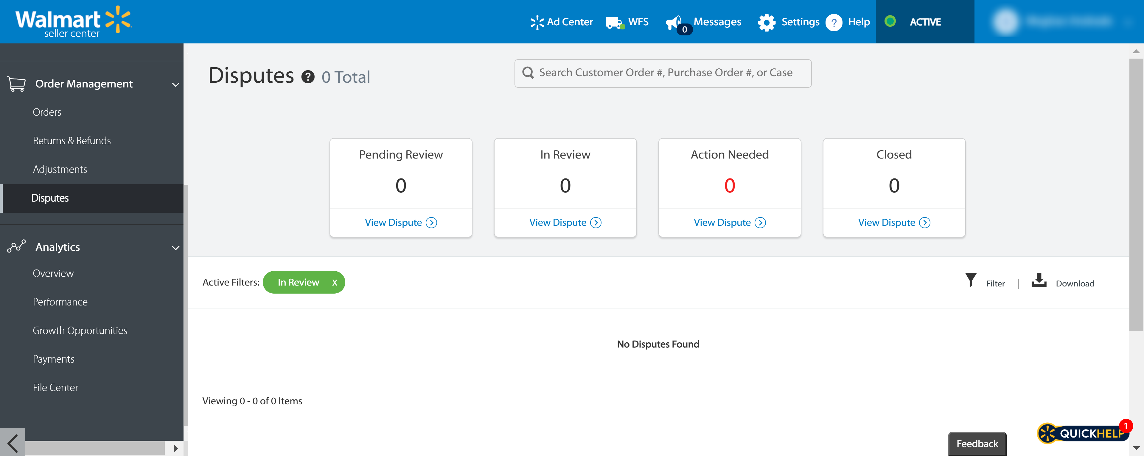Click the Walmart Seller Center logo

(76, 22)
